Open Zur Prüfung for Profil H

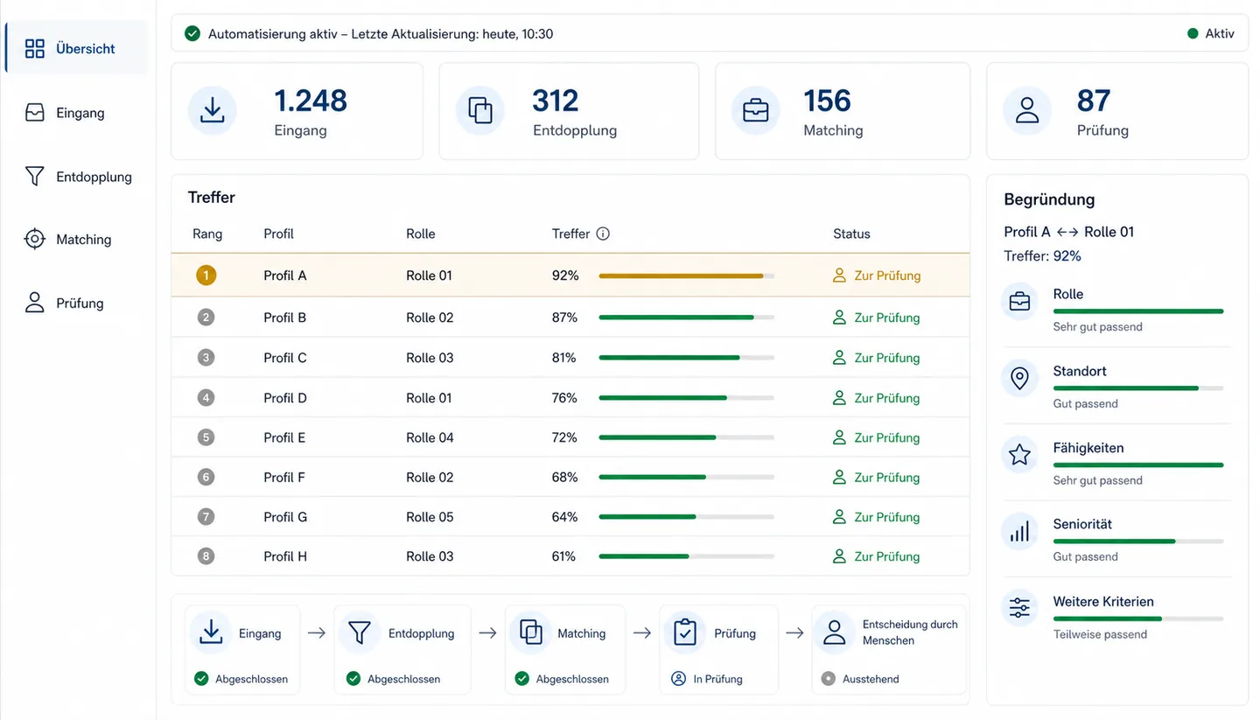[877, 556]
